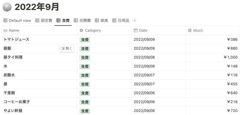
Task: Click the 昼 name cell
Action: click(39, 84)
